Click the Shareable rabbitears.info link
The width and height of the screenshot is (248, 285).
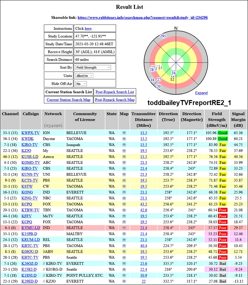point(143,18)
